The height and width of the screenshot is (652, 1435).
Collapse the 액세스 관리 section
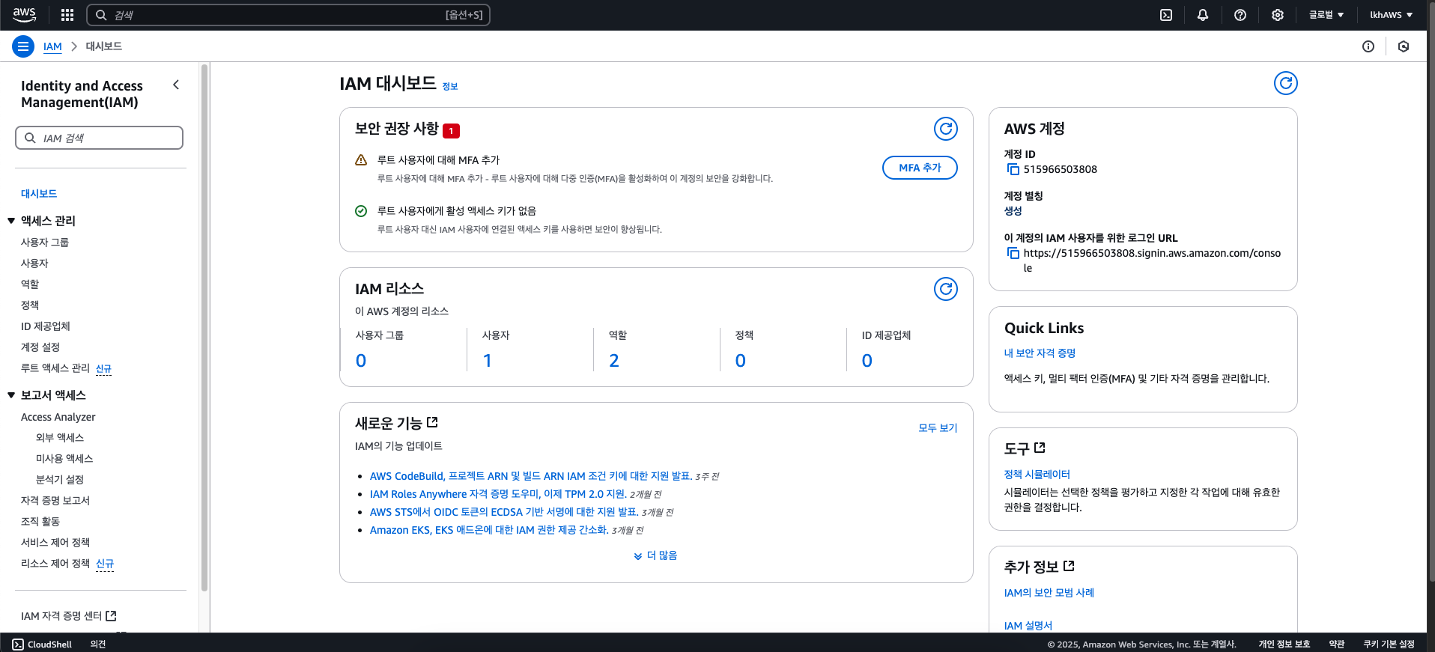(11, 221)
